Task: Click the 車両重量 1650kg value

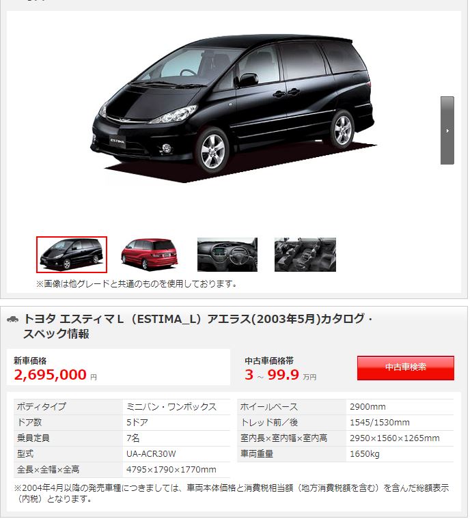Action: pyautogui.click(x=364, y=453)
